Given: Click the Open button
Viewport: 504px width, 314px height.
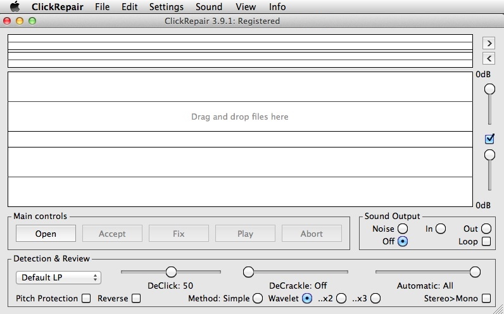Looking at the screenshot, I should point(46,234).
